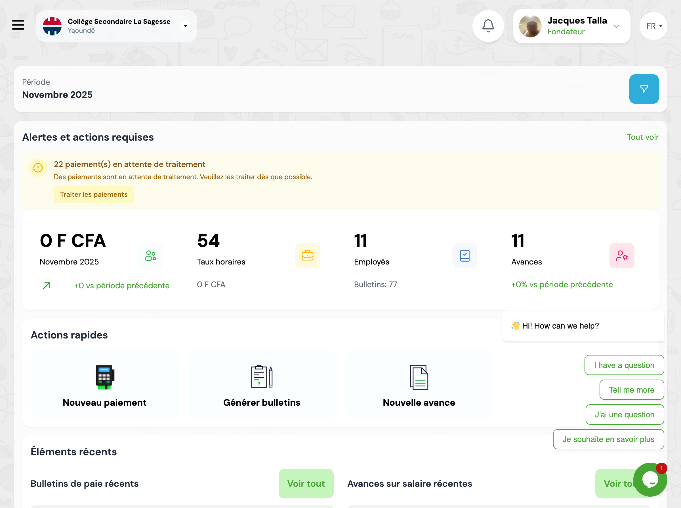Screen dimensions: 681x508
Task: Click the blue checklist Employés icon
Action: (x=465, y=255)
